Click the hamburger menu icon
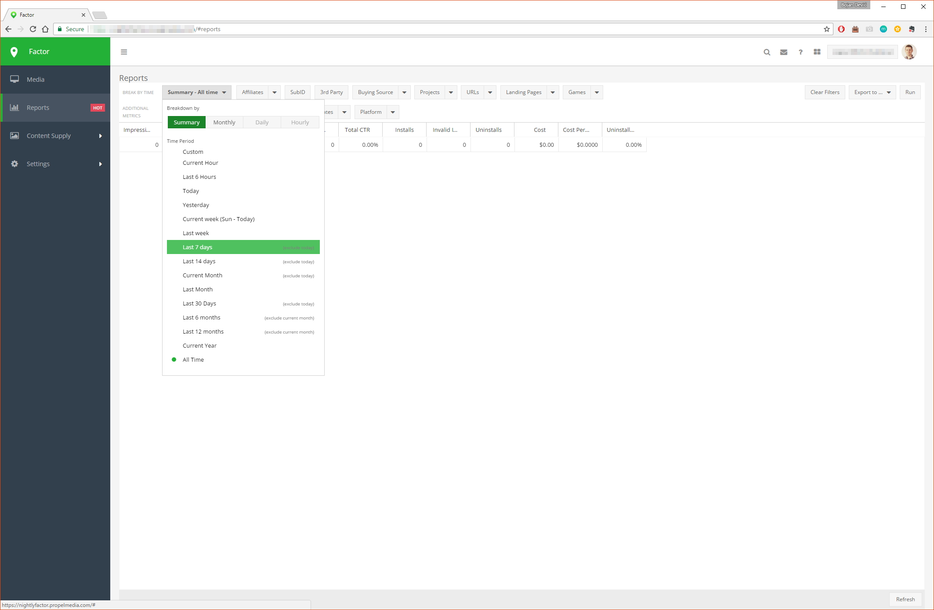Image resolution: width=934 pixels, height=610 pixels. [124, 52]
